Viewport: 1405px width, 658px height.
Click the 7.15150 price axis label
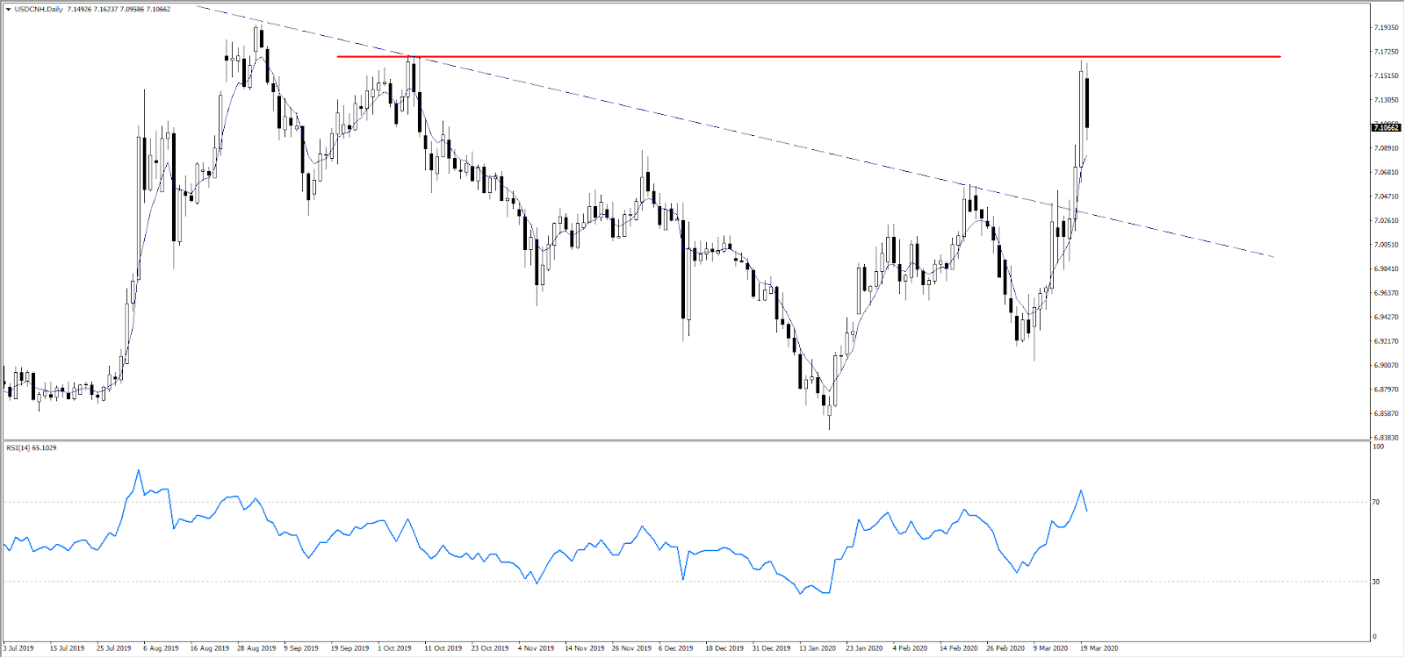point(1386,76)
